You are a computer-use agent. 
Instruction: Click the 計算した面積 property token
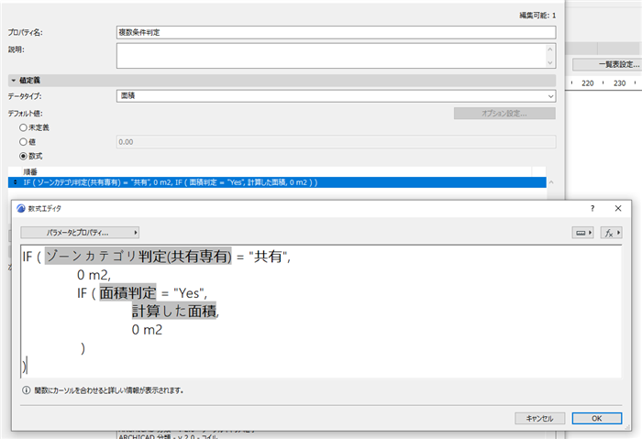point(174,312)
